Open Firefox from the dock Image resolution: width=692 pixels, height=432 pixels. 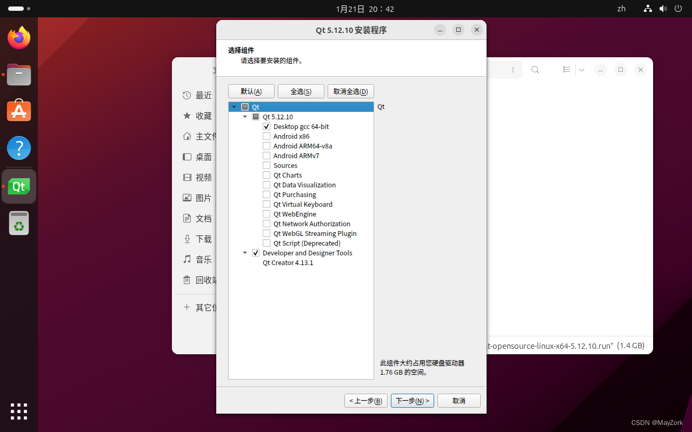(19, 37)
